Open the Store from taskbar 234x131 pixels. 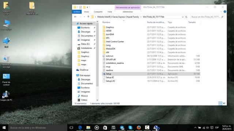pyautogui.click(x=105, y=128)
